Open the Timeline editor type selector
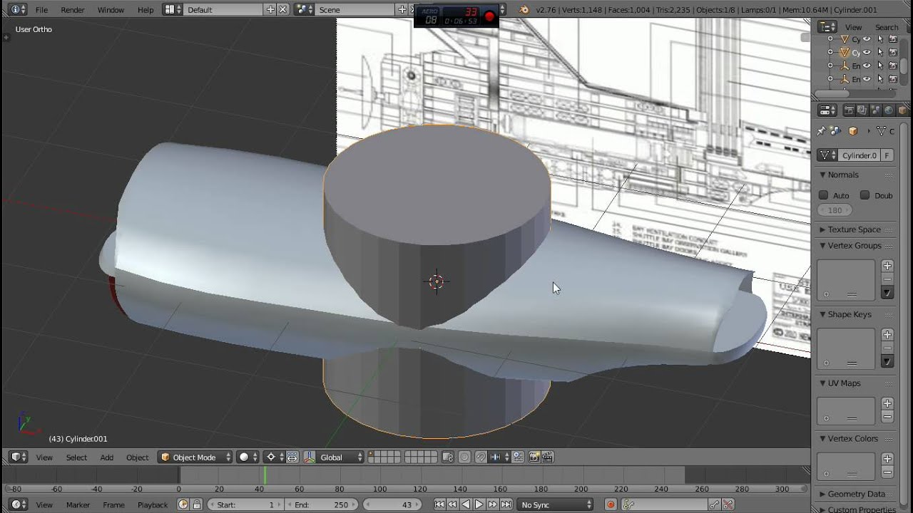 click(19, 504)
